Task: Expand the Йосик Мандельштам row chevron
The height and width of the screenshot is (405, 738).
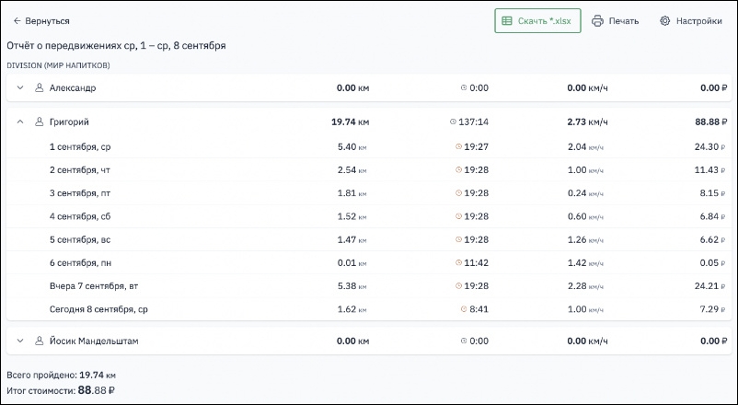Action: [19, 341]
